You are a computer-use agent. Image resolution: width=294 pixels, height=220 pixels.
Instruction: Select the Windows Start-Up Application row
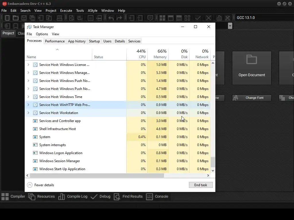(x=117, y=169)
